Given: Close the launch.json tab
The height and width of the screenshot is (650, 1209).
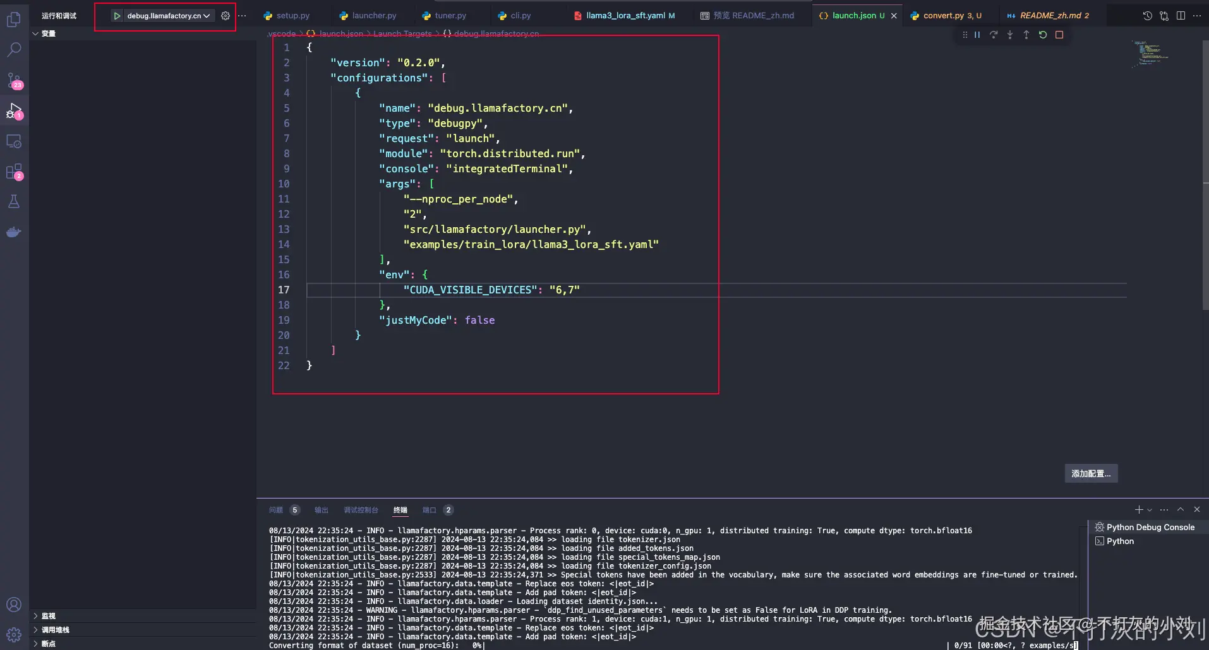Looking at the screenshot, I should pos(894,16).
